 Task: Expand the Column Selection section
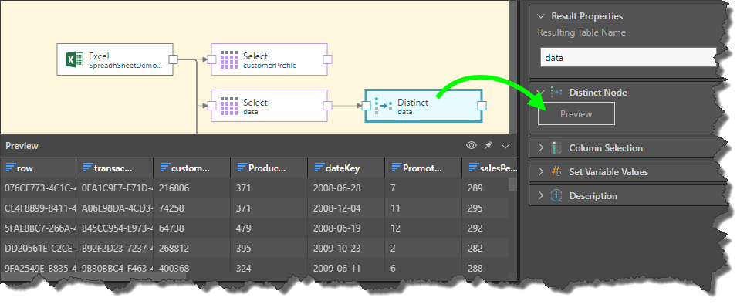pyautogui.click(x=541, y=147)
